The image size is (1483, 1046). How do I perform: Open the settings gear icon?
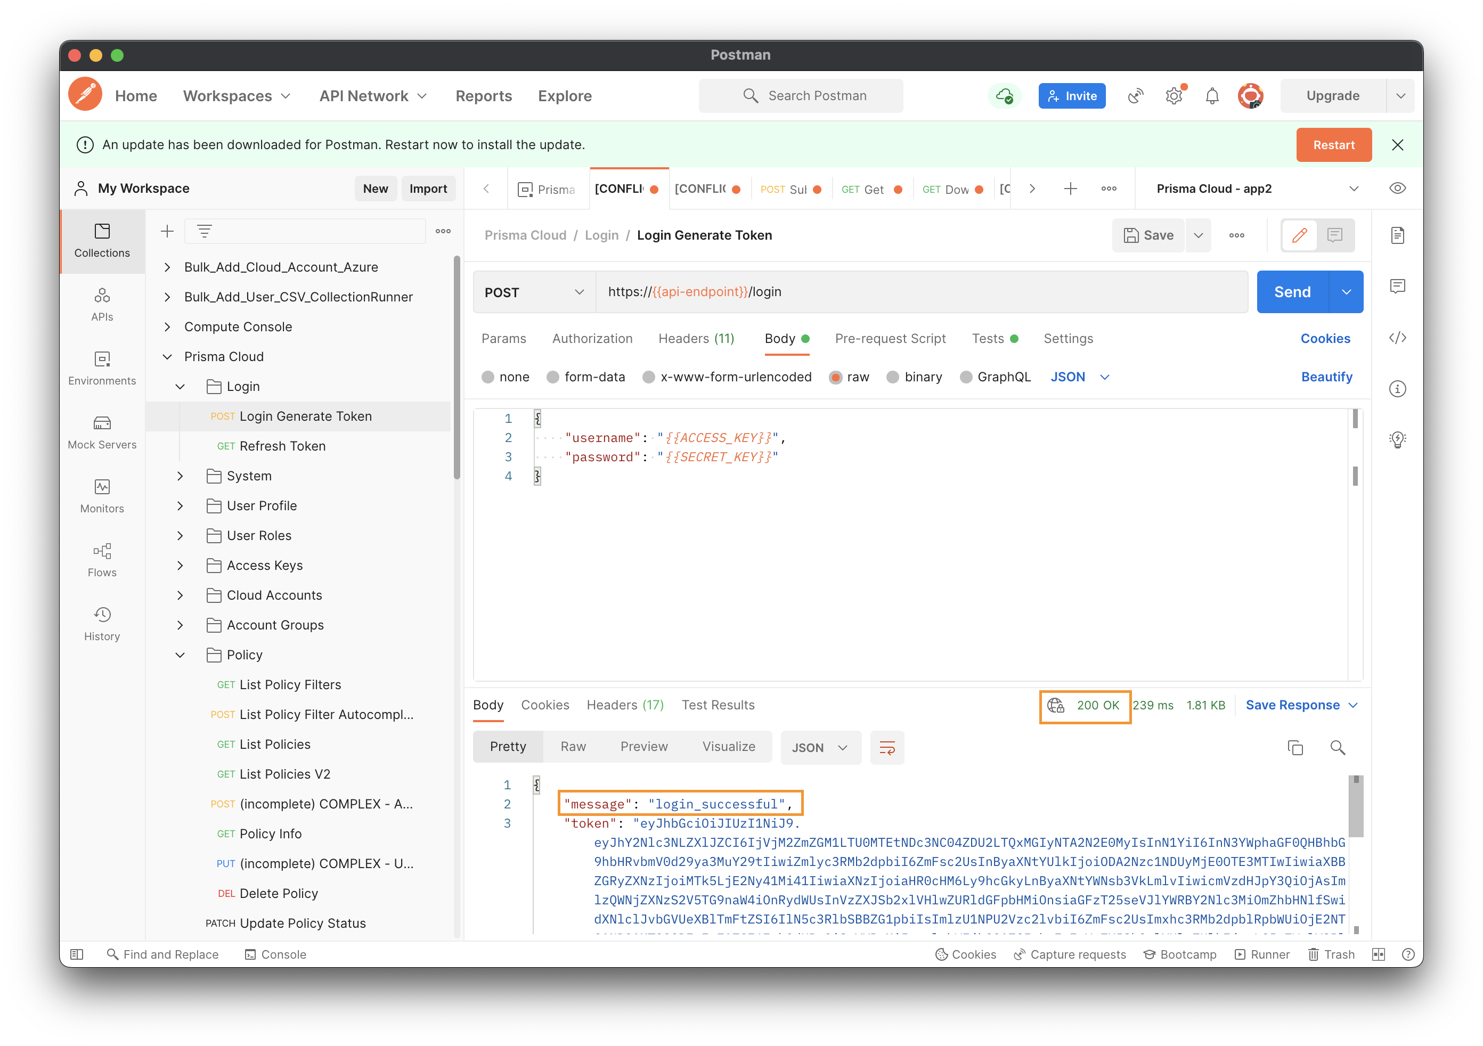1174,96
